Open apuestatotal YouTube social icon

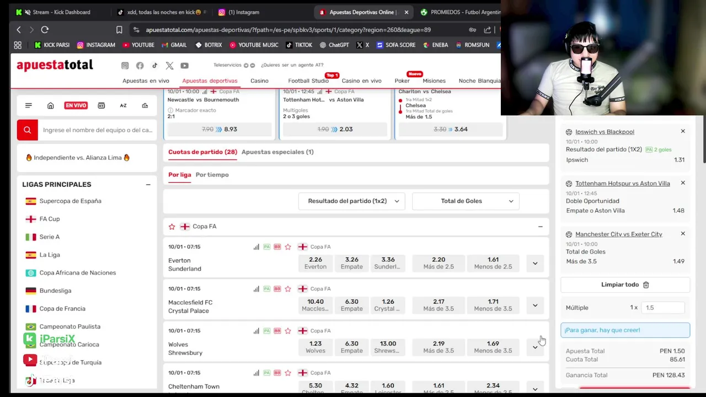click(x=184, y=66)
